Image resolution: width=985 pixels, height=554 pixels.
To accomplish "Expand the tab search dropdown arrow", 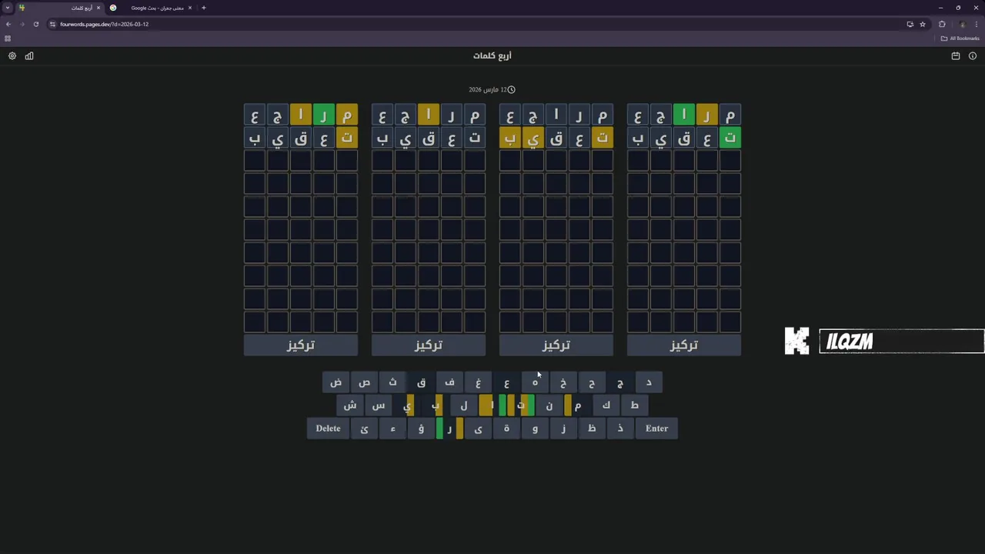I will tap(8, 8).
